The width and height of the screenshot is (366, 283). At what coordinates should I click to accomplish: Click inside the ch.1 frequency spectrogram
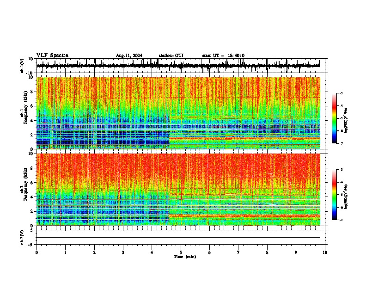coord(178,113)
